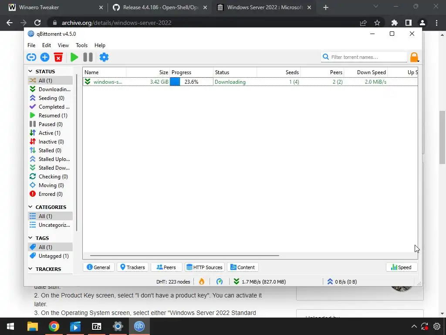The image size is (446, 335).
Task: Click the download speed status bar entry
Action: 260,282
